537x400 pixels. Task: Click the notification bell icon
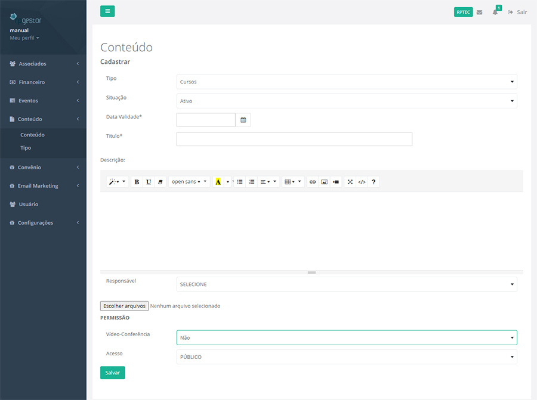click(495, 12)
